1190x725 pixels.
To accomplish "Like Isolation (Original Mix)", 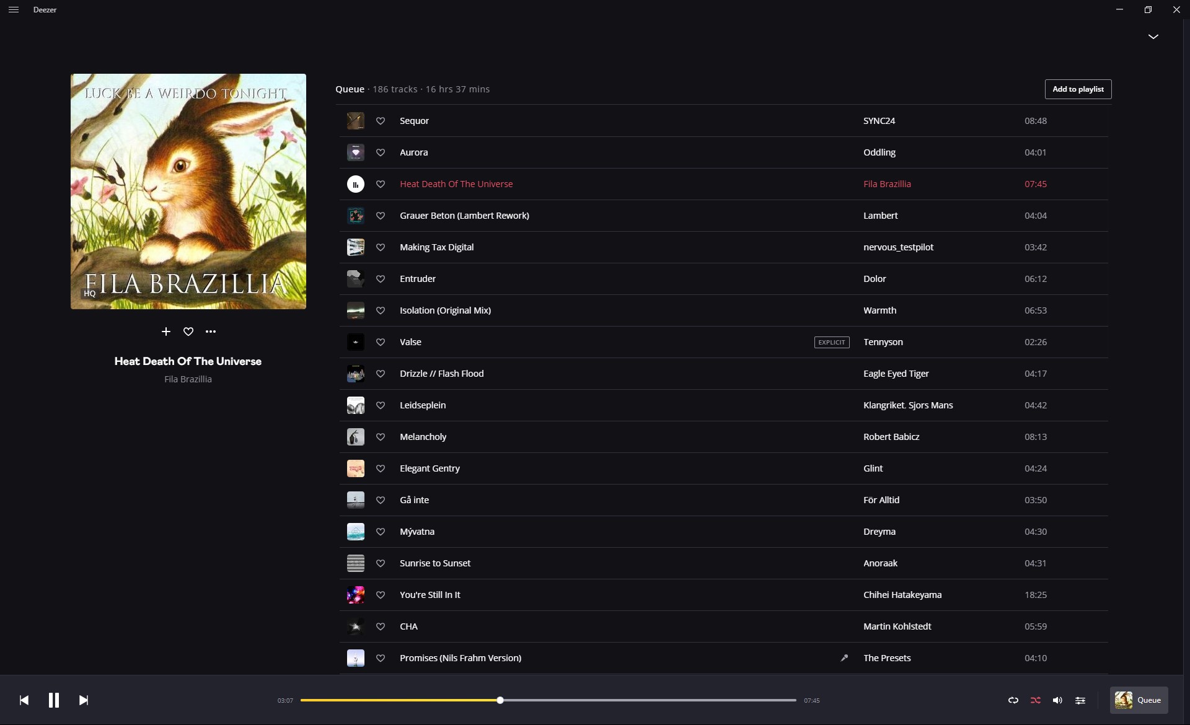I will tap(381, 310).
